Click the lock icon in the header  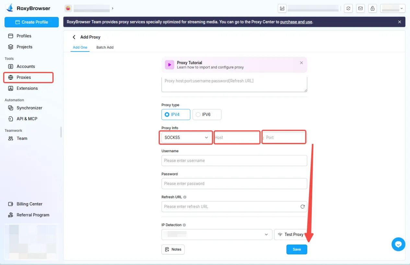[372, 8]
